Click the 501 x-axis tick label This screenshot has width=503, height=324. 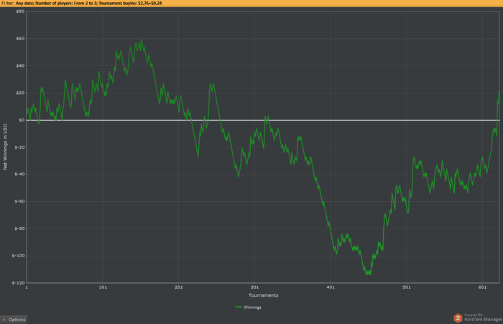click(x=407, y=287)
